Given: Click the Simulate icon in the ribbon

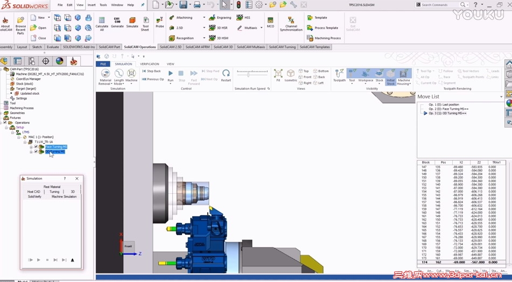Looking at the screenshot, I should point(132,23).
